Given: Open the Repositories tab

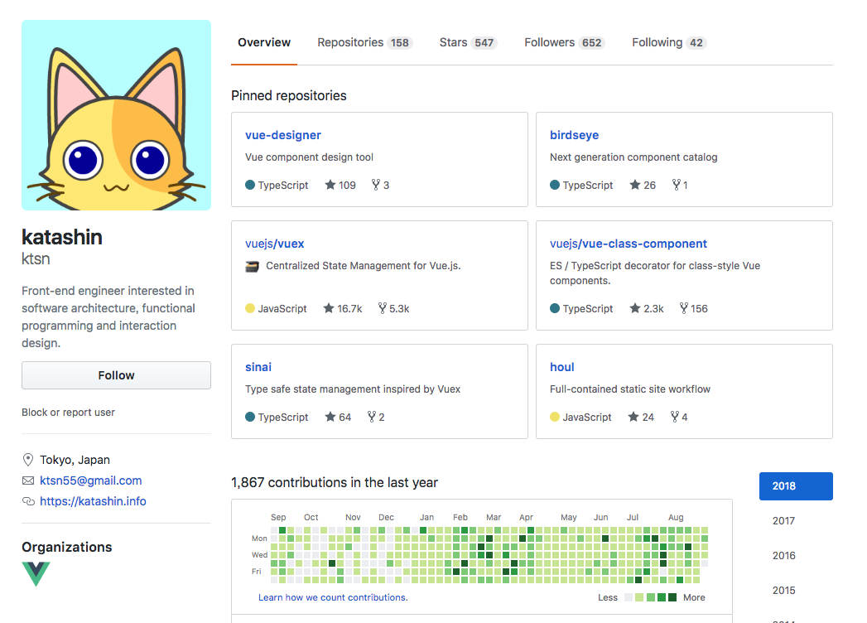Looking at the screenshot, I should (365, 42).
